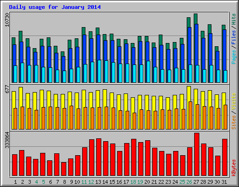The image size is (239, 187).
Task: Select green weekend day 12 label
Action: click(91, 182)
